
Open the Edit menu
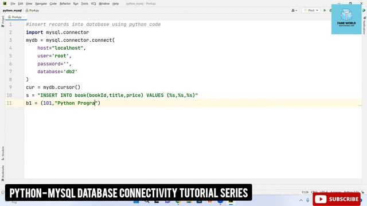point(21,4)
